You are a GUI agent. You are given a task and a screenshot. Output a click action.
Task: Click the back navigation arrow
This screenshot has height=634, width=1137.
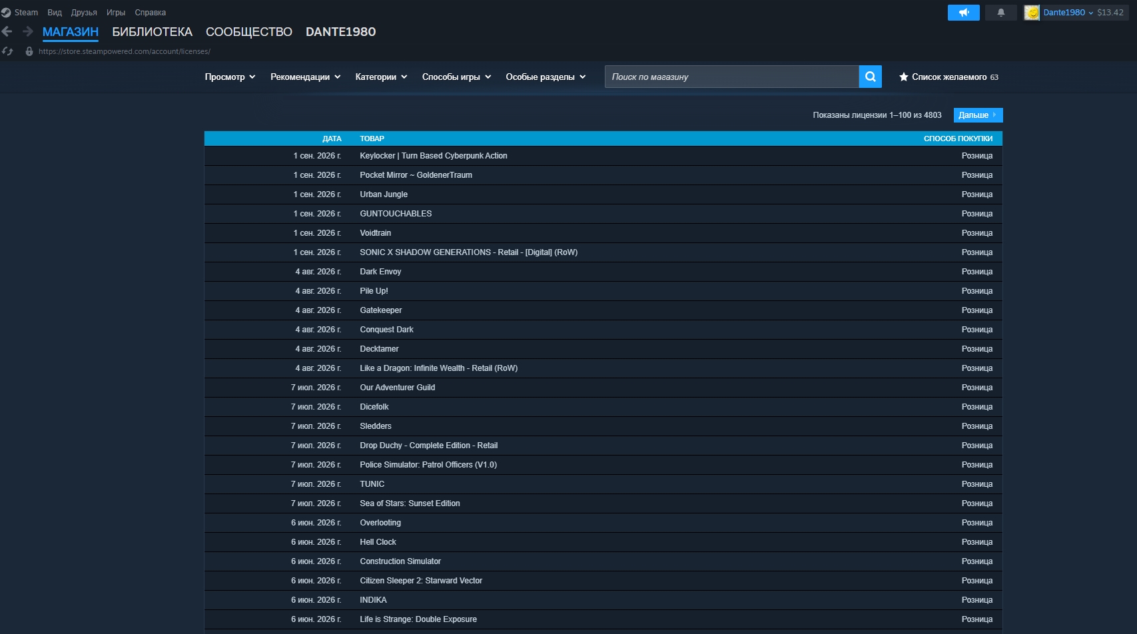tap(7, 31)
